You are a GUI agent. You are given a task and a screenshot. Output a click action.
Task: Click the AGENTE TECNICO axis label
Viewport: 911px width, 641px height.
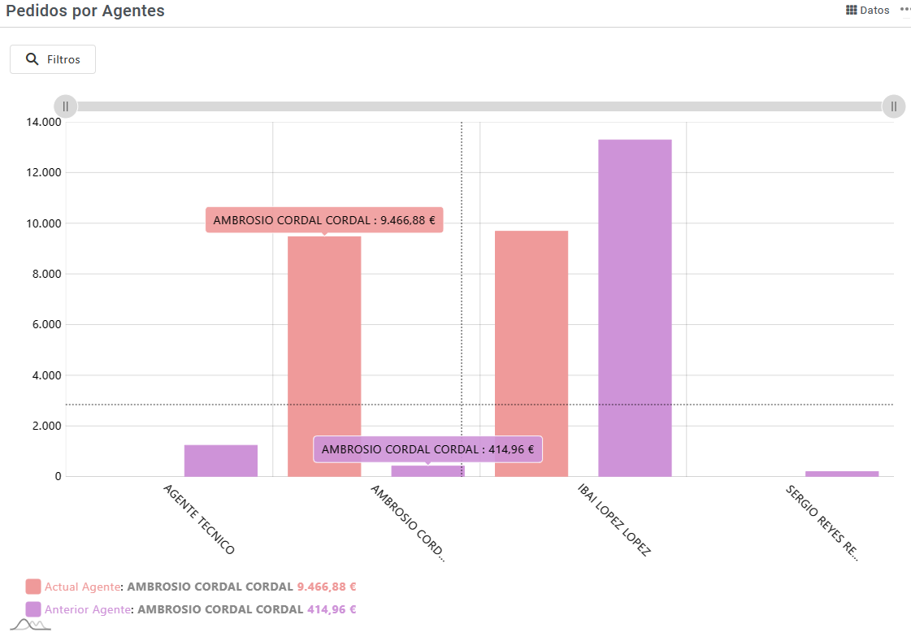pos(199,520)
